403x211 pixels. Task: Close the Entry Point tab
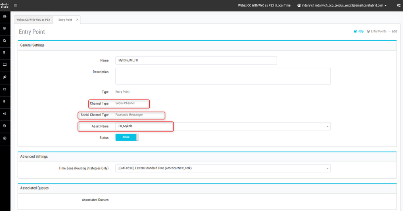[77, 19]
